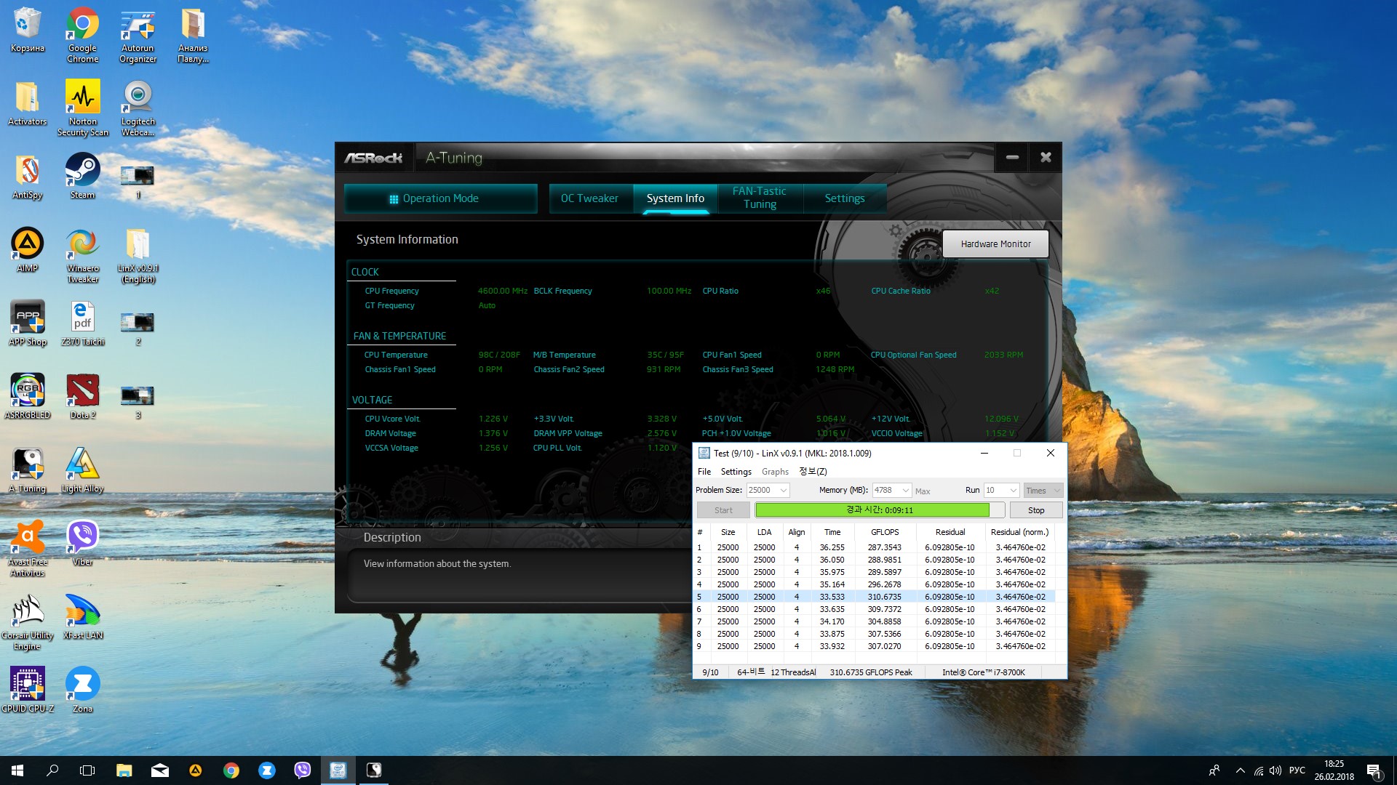
Task: Click the green LinX progress bar
Action: 873,510
